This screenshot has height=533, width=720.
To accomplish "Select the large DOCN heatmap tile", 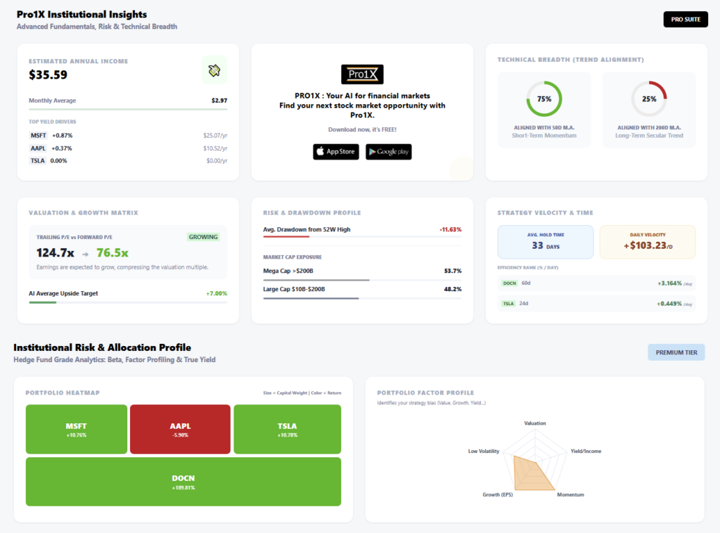I will point(184,482).
